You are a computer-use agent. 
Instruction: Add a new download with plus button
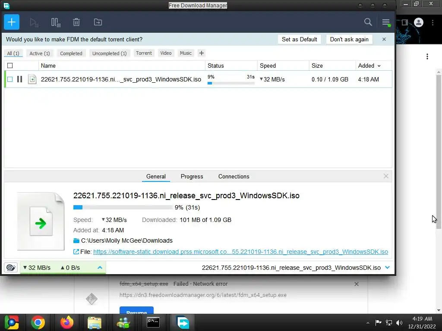coord(12,22)
